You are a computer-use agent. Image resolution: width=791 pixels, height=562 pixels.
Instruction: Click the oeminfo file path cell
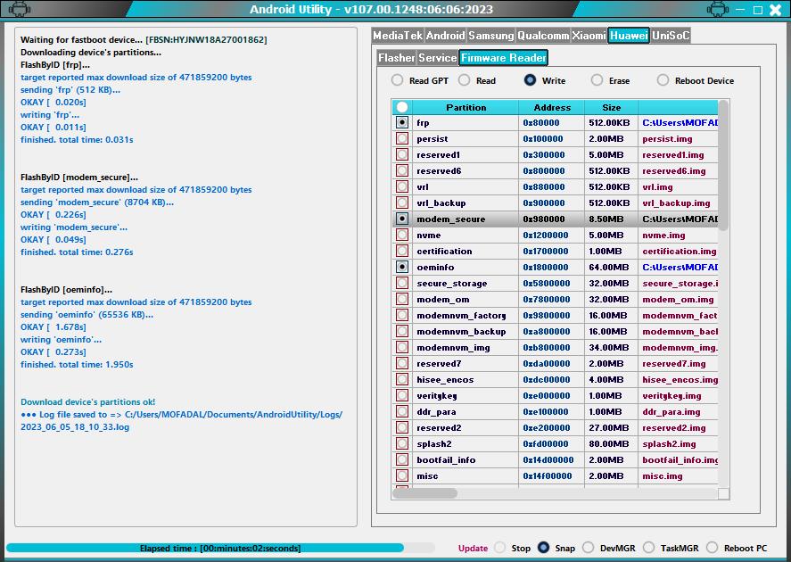pyautogui.click(x=678, y=267)
